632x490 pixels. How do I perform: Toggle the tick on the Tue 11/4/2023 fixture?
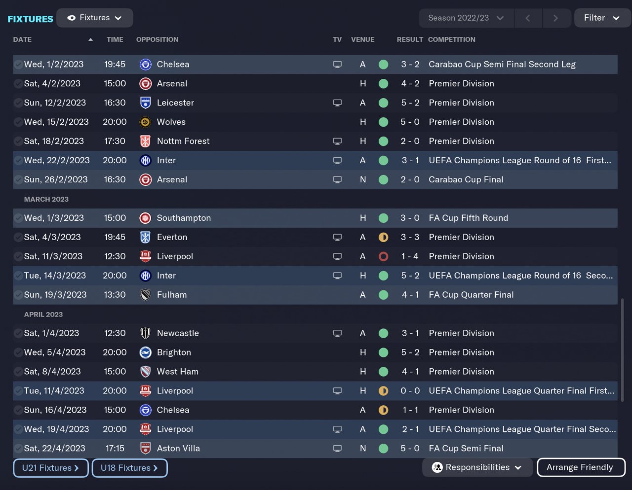point(18,391)
